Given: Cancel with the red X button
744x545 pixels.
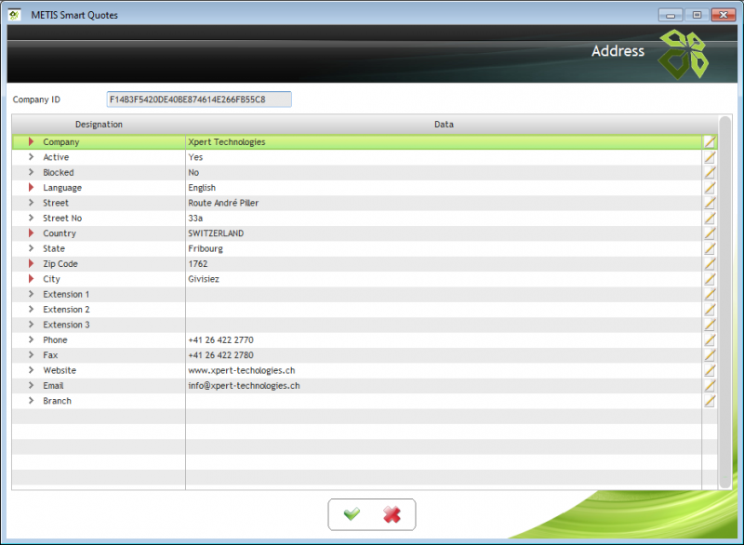Looking at the screenshot, I should (392, 514).
